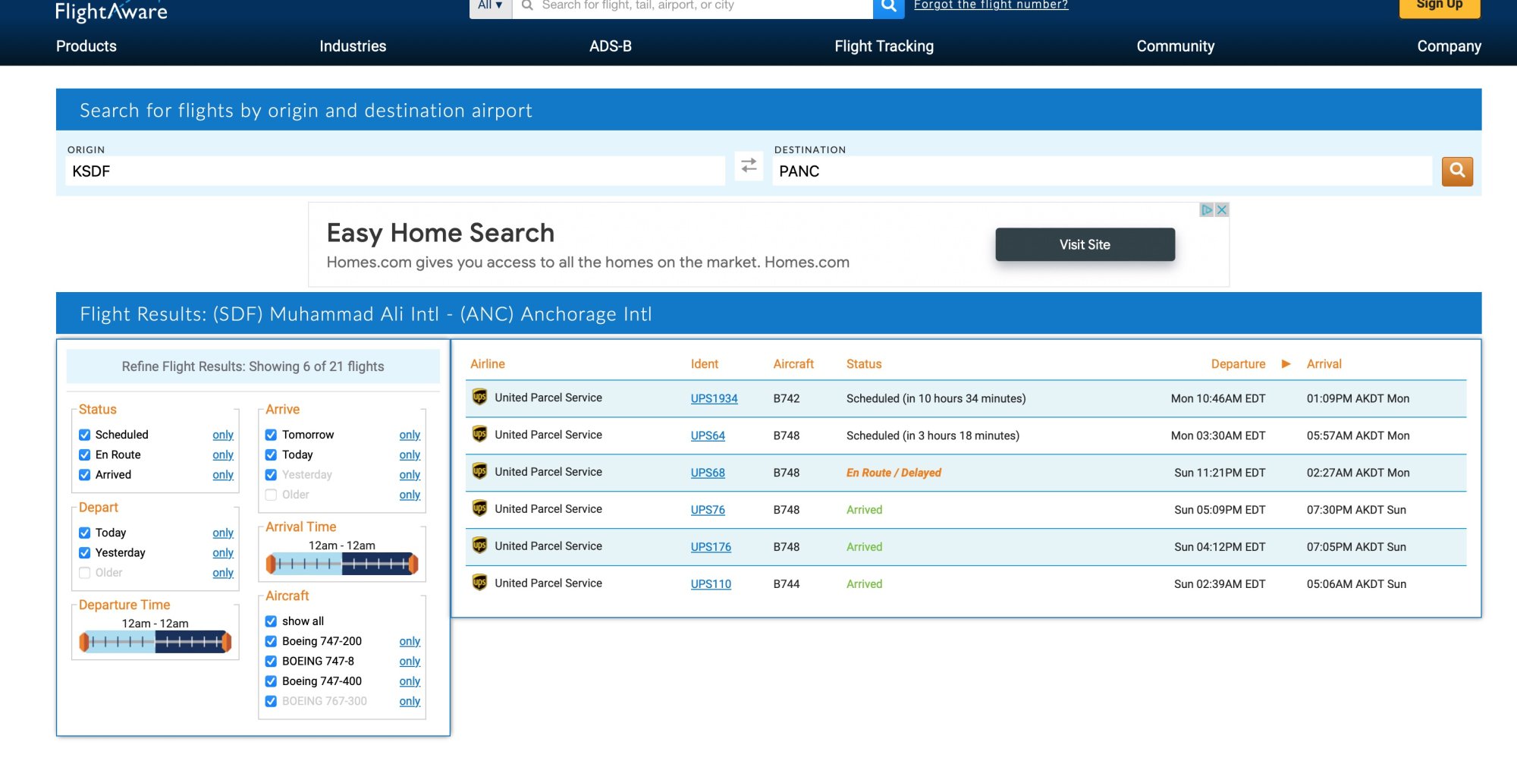This screenshot has width=1517, height=764.
Task: Click the flight search text box
Action: tap(693, 6)
